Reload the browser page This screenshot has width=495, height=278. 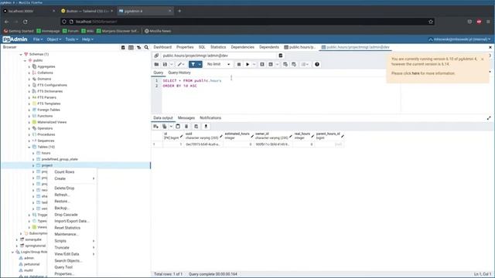(26, 22)
